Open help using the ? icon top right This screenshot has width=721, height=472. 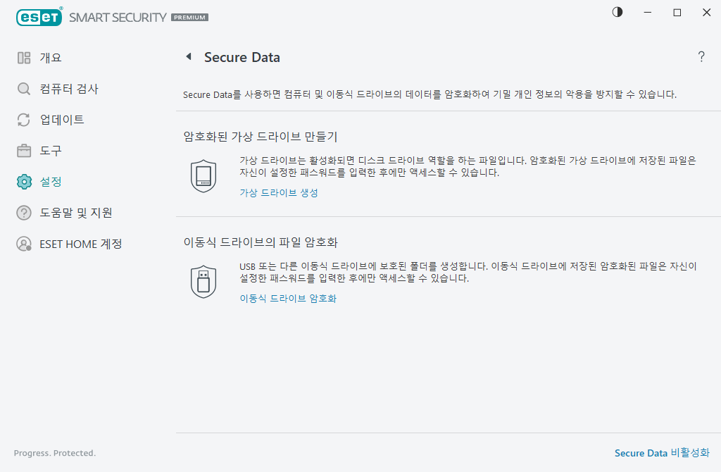click(x=701, y=58)
